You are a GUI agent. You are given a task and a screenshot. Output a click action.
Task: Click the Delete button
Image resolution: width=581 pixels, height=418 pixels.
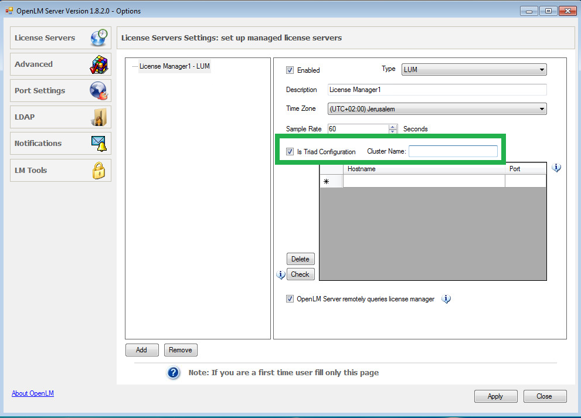(300, 259)
